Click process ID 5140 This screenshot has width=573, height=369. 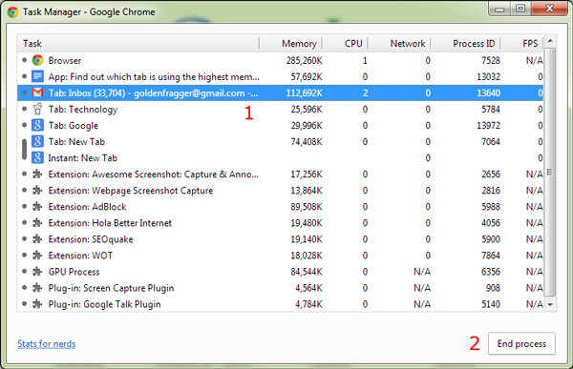point(491,304)
